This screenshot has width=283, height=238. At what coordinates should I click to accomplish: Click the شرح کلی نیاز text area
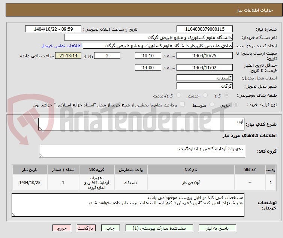click(x=141, y=124)
